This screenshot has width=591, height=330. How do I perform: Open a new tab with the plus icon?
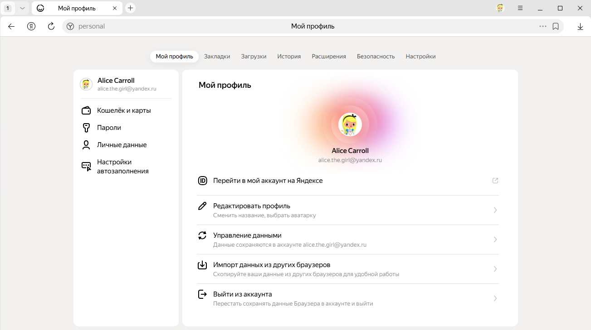[131, 8]
